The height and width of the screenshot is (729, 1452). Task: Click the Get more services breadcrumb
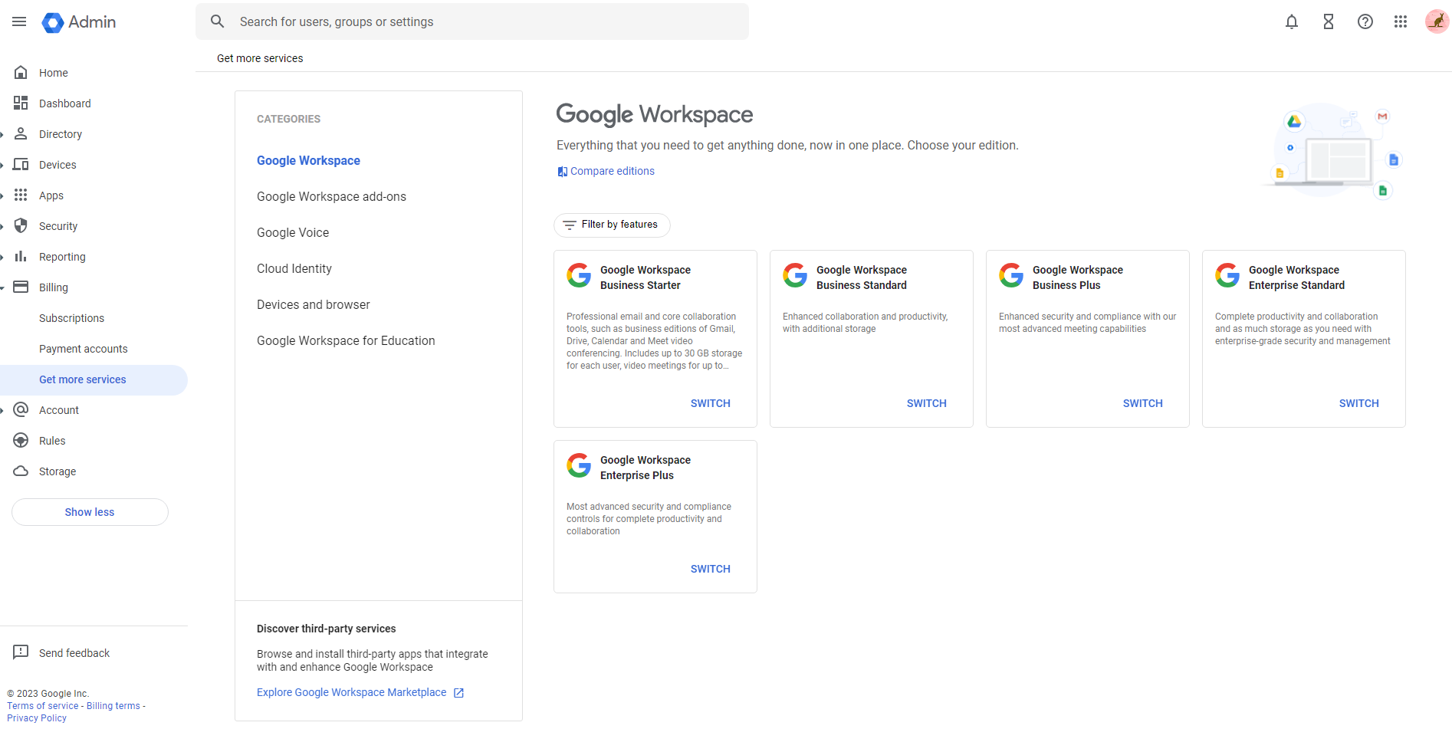tap(260, 58)
